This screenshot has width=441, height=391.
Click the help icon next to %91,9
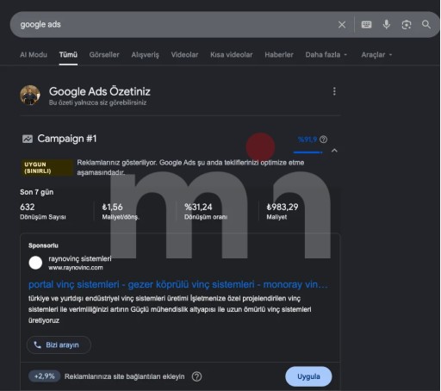[x=323, y=140]
